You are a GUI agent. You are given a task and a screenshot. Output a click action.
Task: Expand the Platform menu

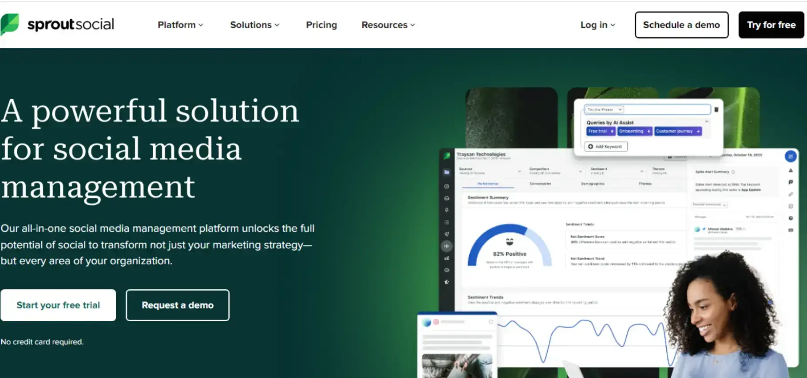(x=180, y=25)
